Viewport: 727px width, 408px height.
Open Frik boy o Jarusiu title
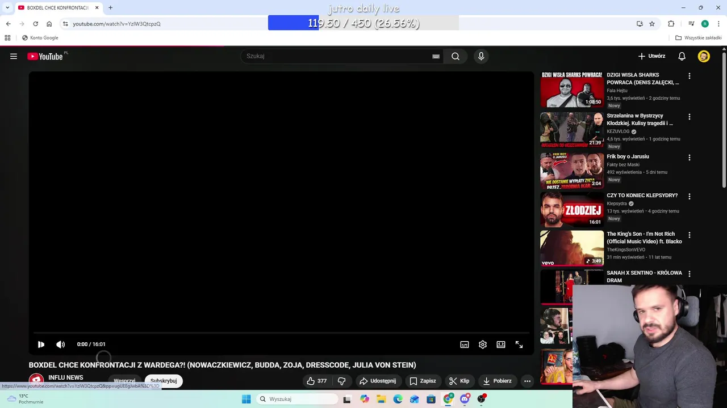(628, 156)
